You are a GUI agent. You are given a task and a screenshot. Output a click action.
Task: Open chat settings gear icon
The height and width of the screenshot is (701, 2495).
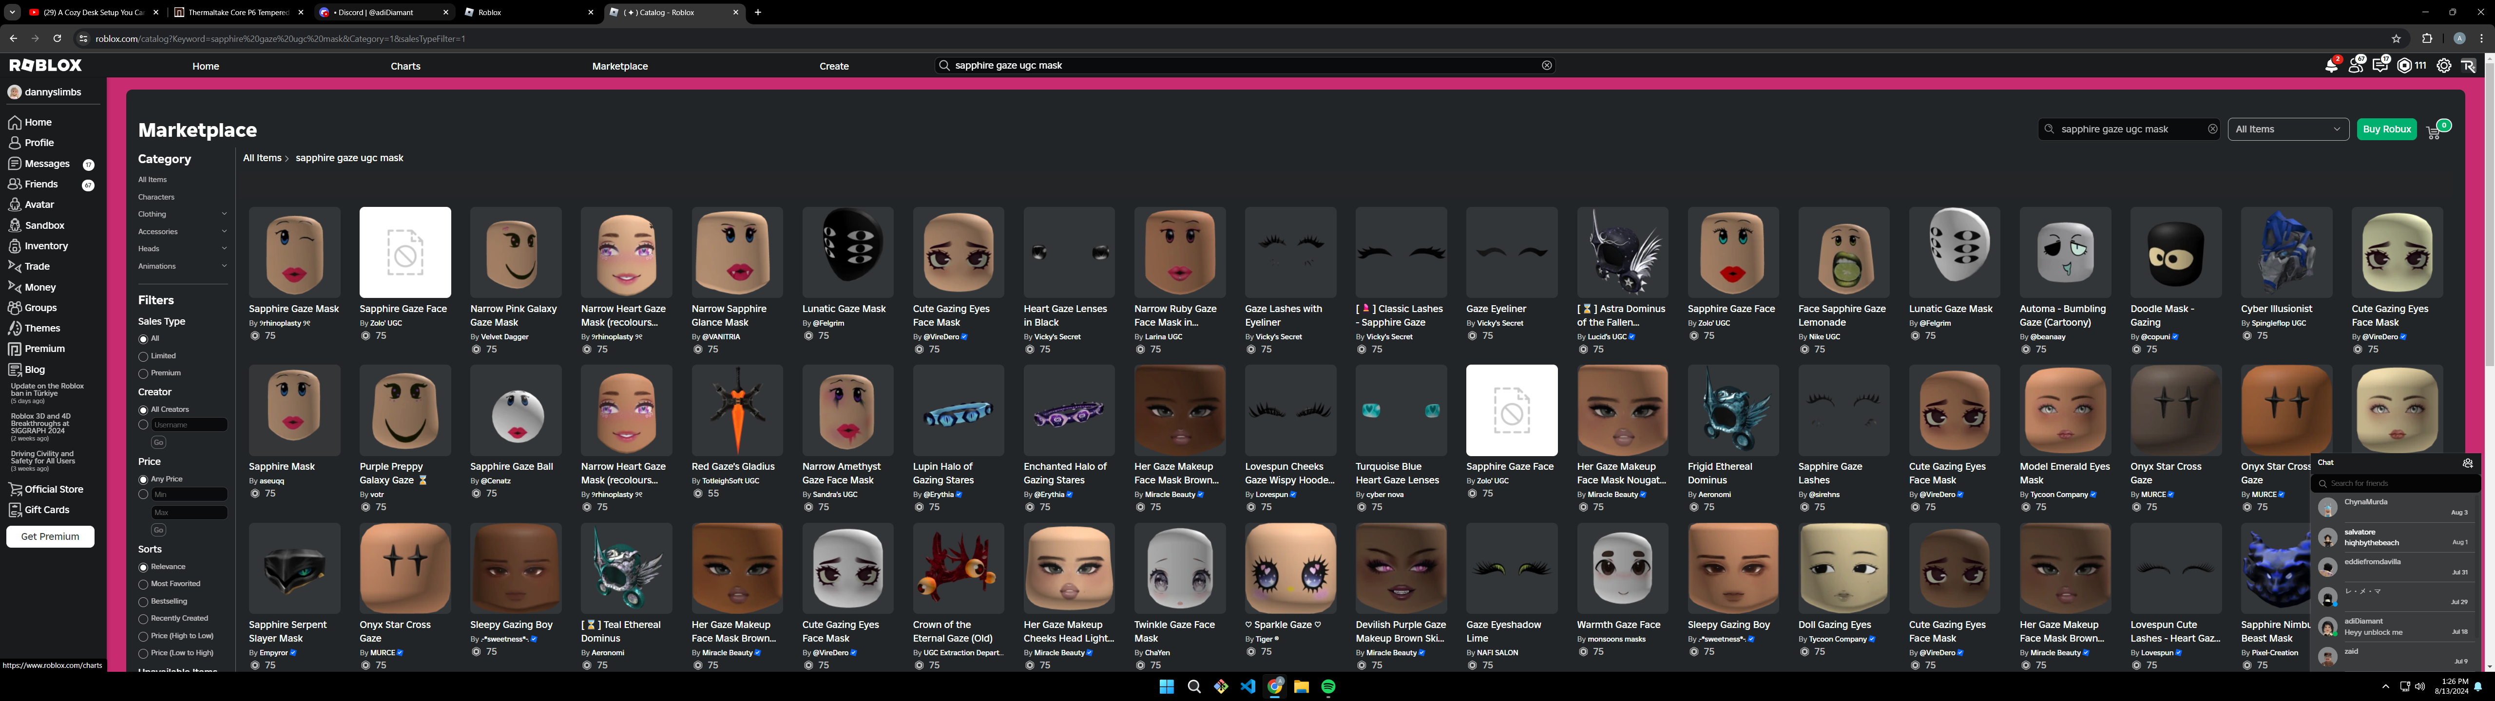click(2468, 463)
